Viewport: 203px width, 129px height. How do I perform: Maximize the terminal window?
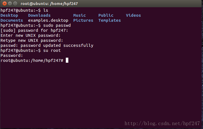pos(15,4)
